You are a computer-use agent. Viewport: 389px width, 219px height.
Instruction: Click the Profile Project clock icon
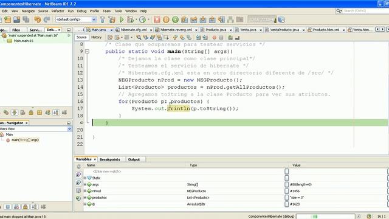142,19
